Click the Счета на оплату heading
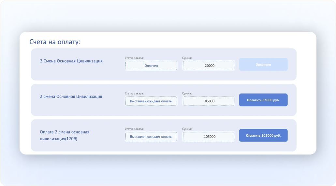 (x=55, y=42)
